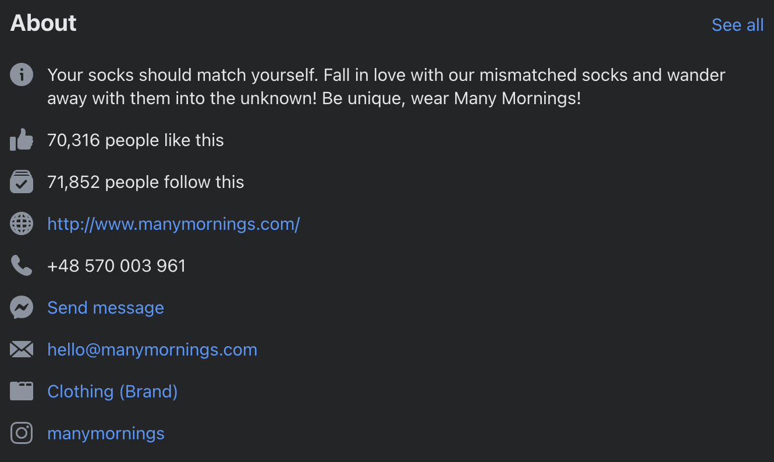
Task: Click the info circle icon
Action: (22, 75)
